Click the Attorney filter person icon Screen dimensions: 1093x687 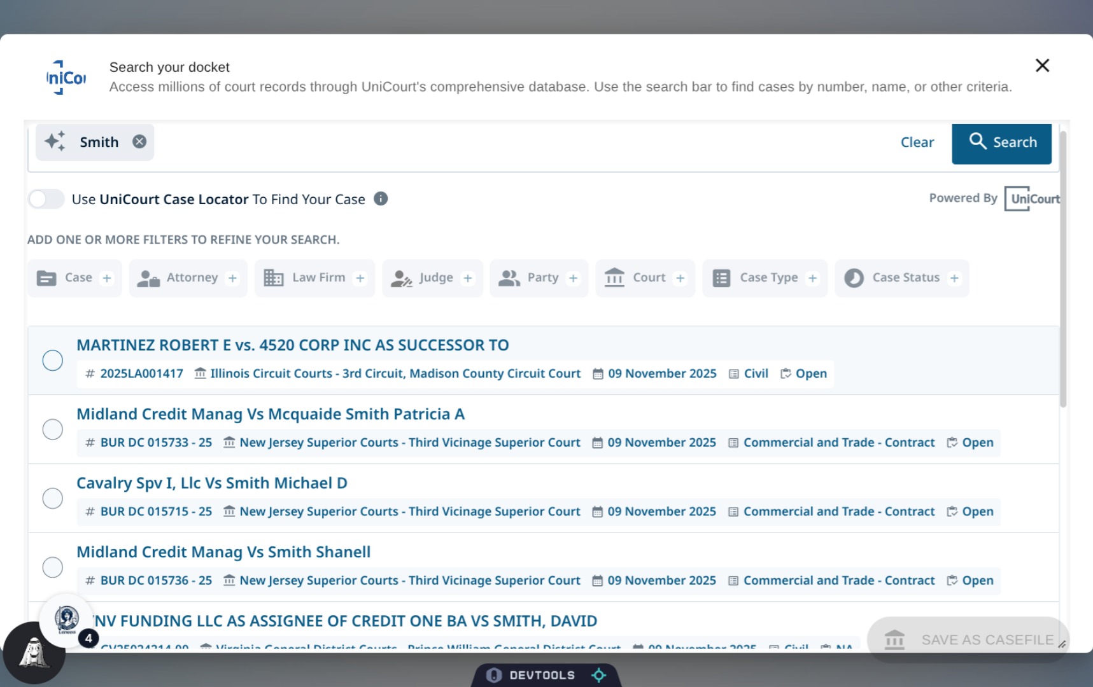point(148,278)
